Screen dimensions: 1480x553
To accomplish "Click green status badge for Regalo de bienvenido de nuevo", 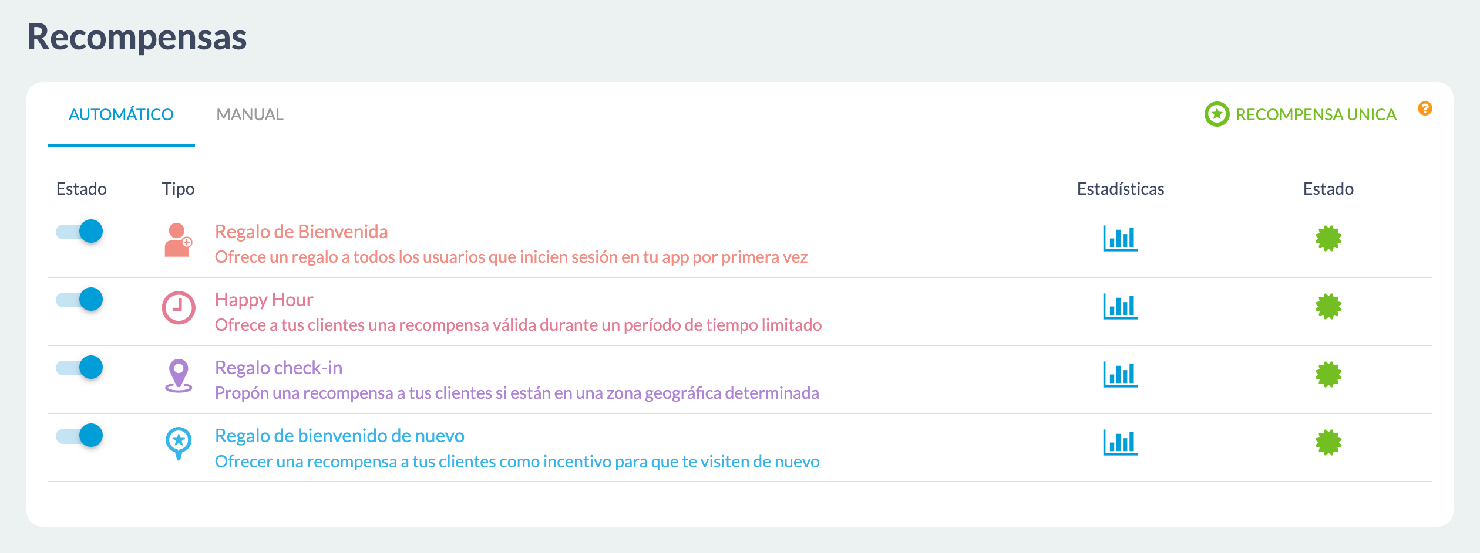I will pyautogui.click(x=1328, y=443).
